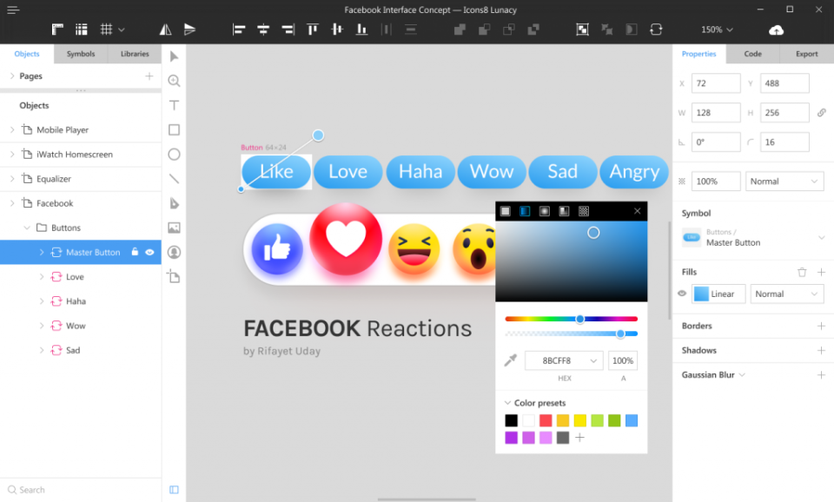This screenshot has height=502, width=834.
Task: Activate the eyedropper color picker
Action: click(511, 360)
